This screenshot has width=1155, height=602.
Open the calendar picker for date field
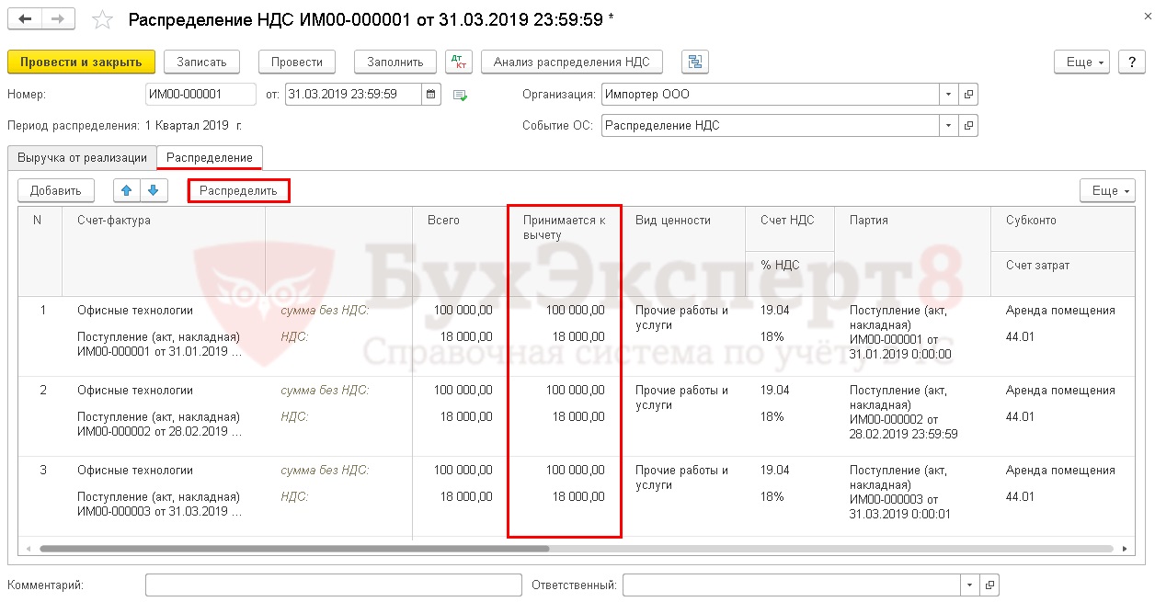click(431, 94)
